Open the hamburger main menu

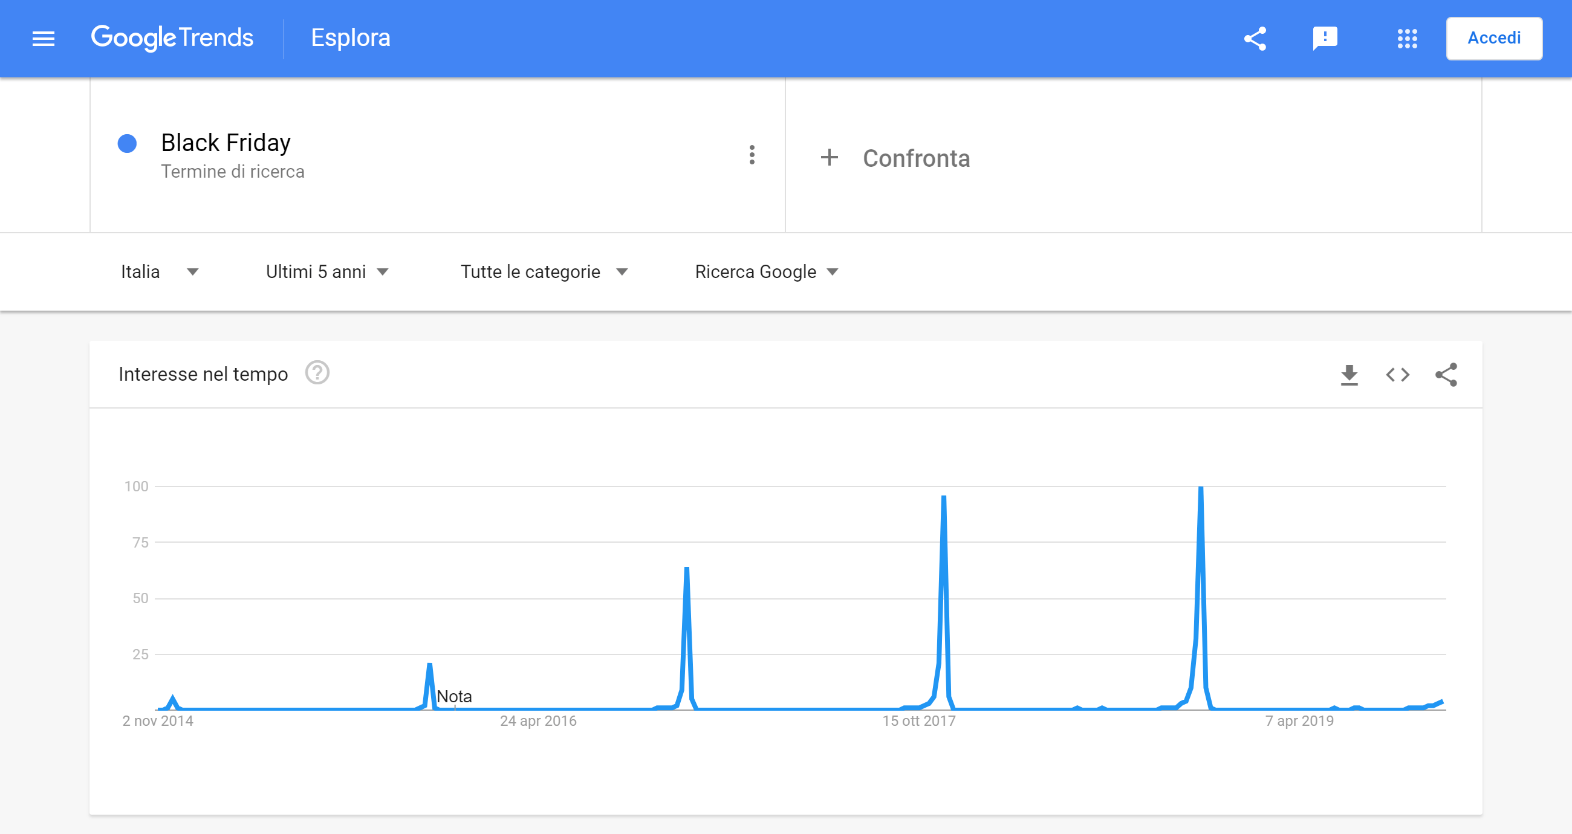tap(44, 39)
